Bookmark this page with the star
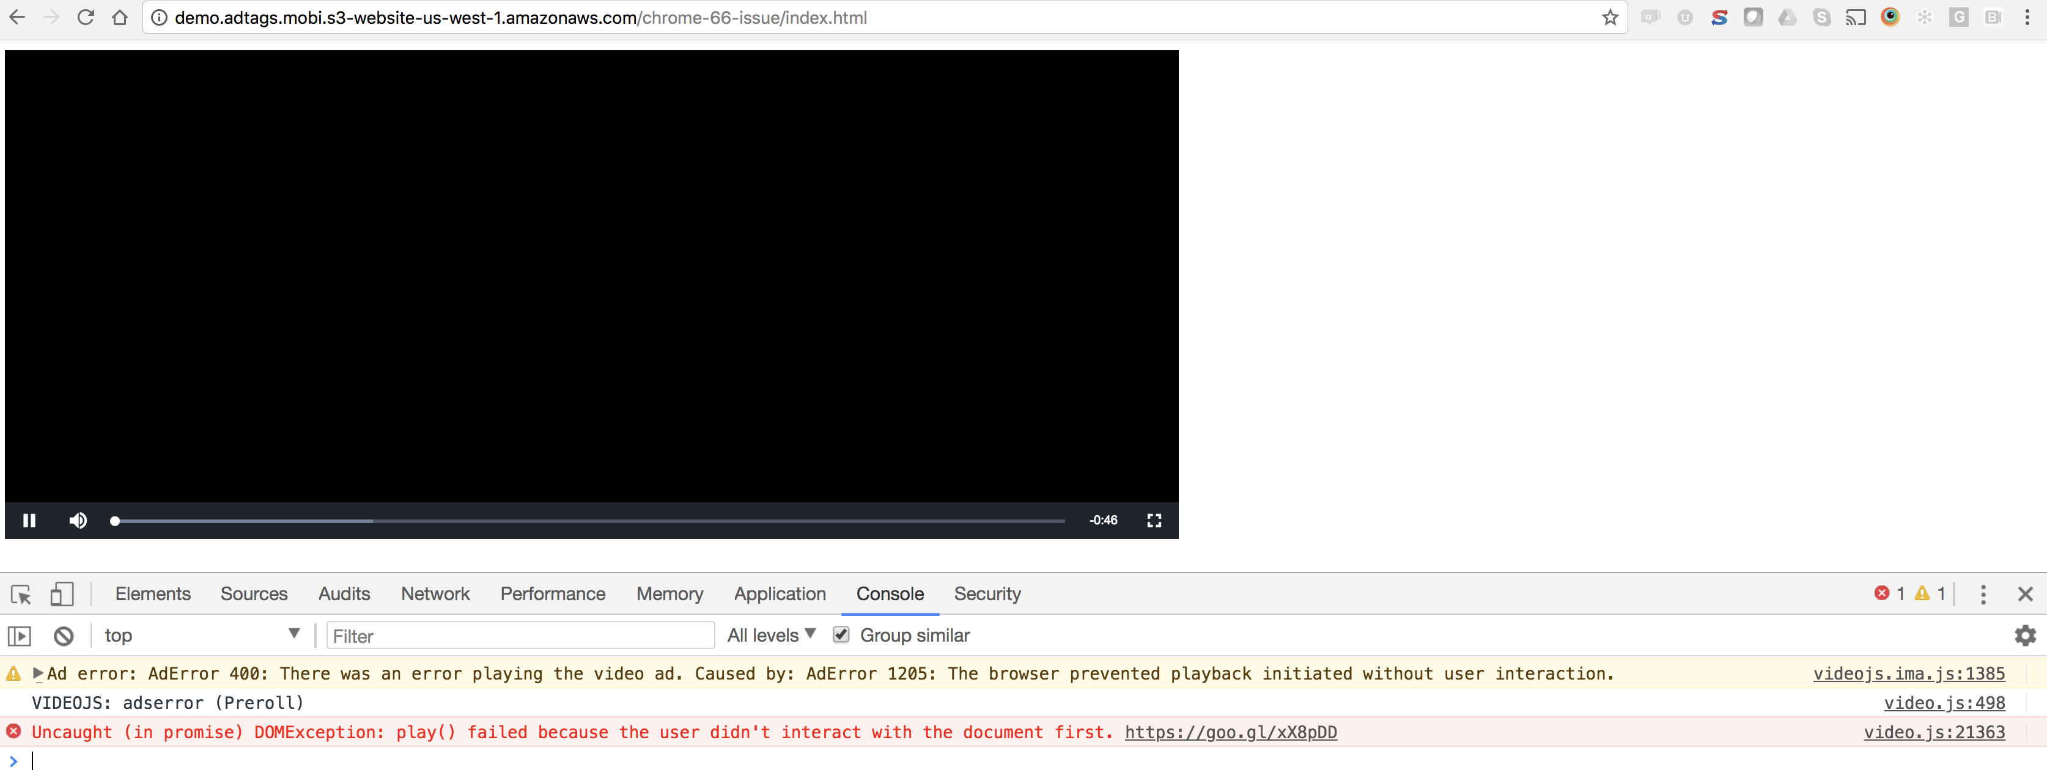The height and width of the screenshot is (770, 2047). click(1610, 16)
